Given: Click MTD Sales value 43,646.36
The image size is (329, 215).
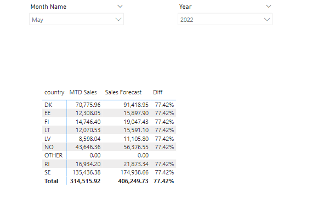Looking at the screenshot, I should (88, 147).
